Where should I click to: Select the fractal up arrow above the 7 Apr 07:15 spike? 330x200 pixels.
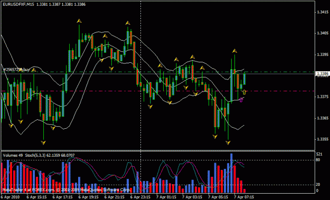click(x=234, y=51)
